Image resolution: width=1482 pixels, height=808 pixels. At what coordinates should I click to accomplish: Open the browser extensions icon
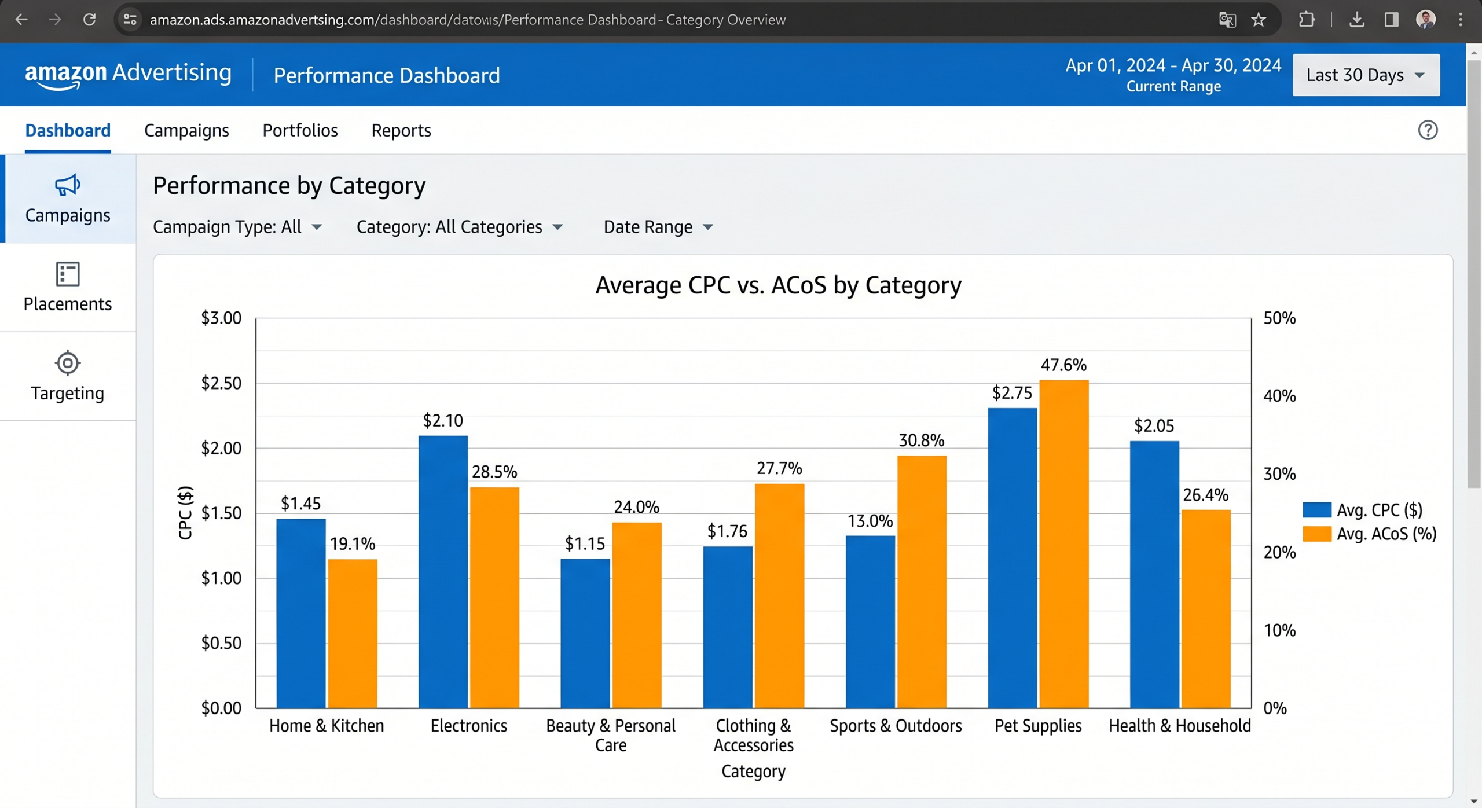[1307, 19]
